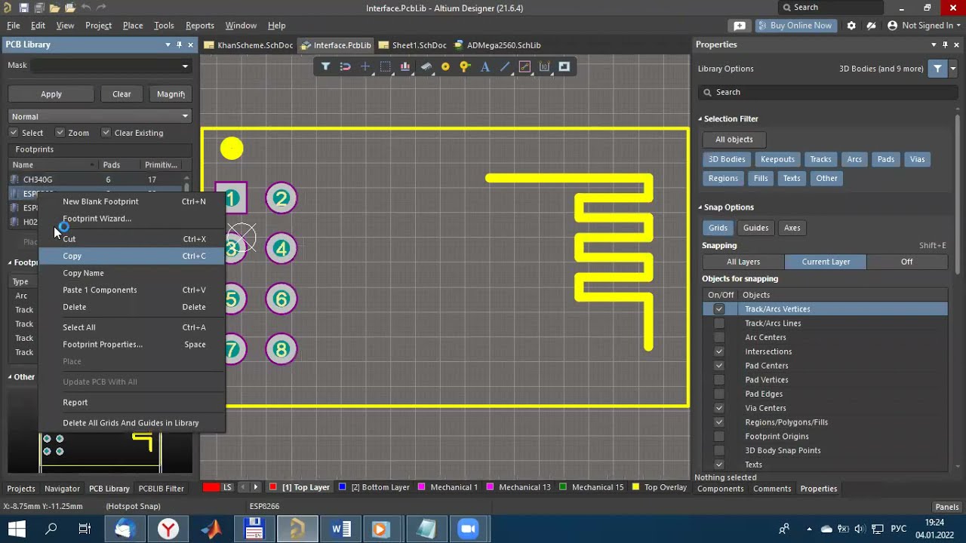Image resolution: width=966 pixels, height=543 pixels.
Task: Click the red active layer color swatch
Action: click(211, 487)
